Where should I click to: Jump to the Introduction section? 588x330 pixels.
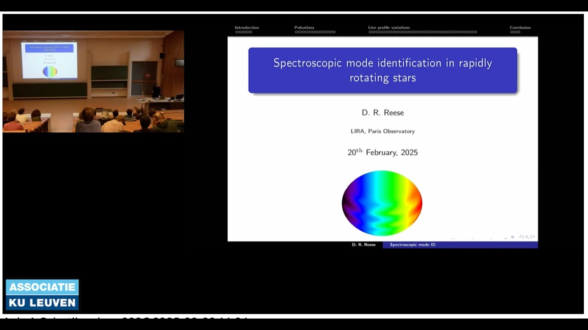(247, 27)
